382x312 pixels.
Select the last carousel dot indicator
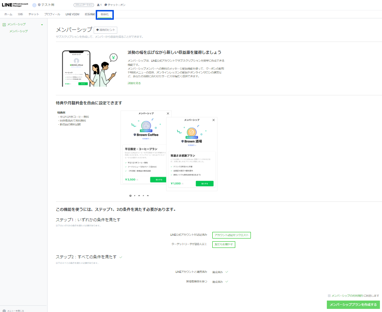tap(148, 196)
